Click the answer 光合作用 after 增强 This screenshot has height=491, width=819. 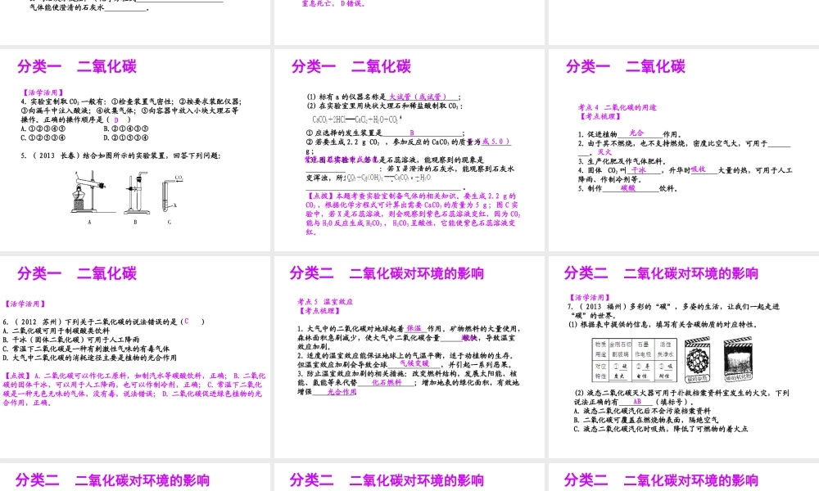(x=342, y=392)
